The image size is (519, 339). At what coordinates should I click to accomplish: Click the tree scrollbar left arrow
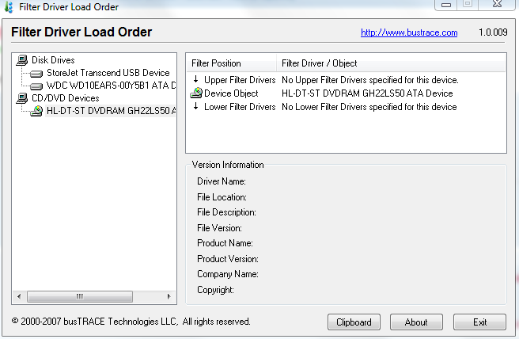pos(19,296)
